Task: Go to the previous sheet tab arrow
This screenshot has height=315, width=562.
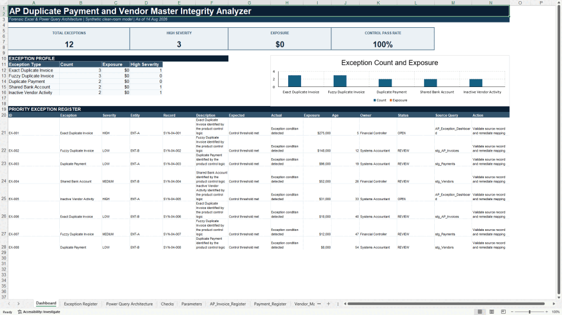Action: (x=9, y=304)
